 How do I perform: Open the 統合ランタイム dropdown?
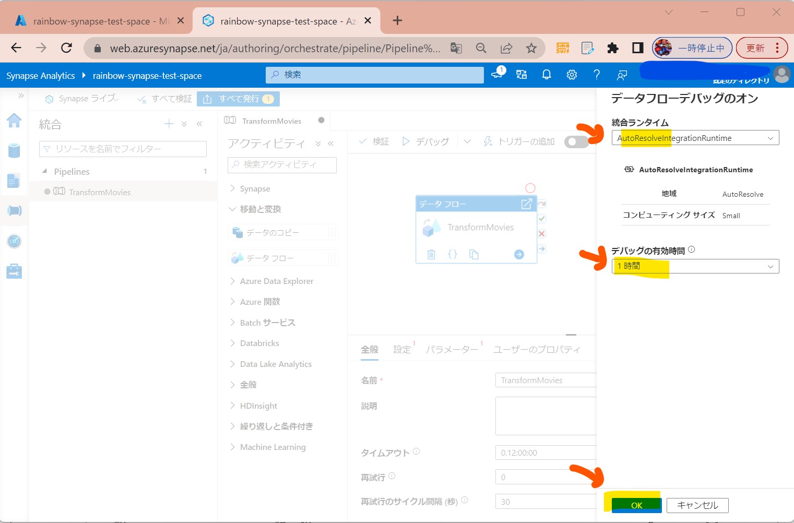click(695, 138)
